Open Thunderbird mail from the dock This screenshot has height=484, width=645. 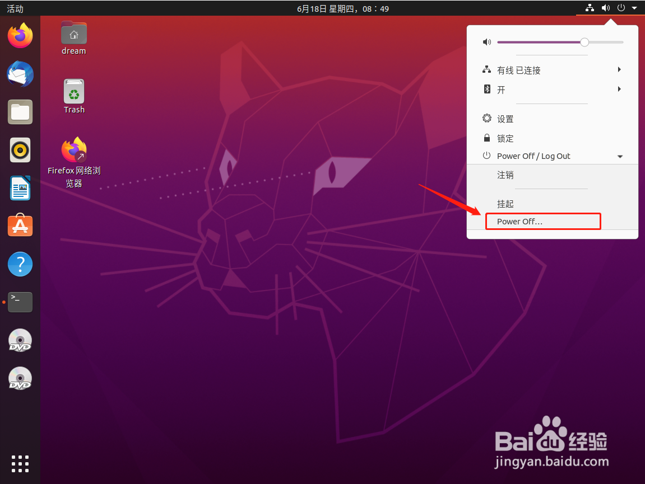point(20,74)
